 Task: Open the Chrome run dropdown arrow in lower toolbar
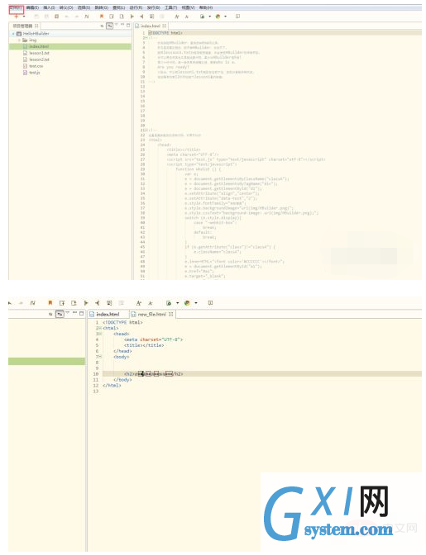[x=196, y=303]
